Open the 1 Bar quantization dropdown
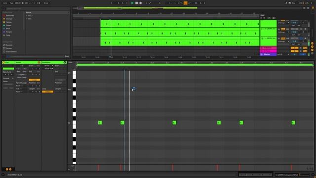 coord(47,3)
